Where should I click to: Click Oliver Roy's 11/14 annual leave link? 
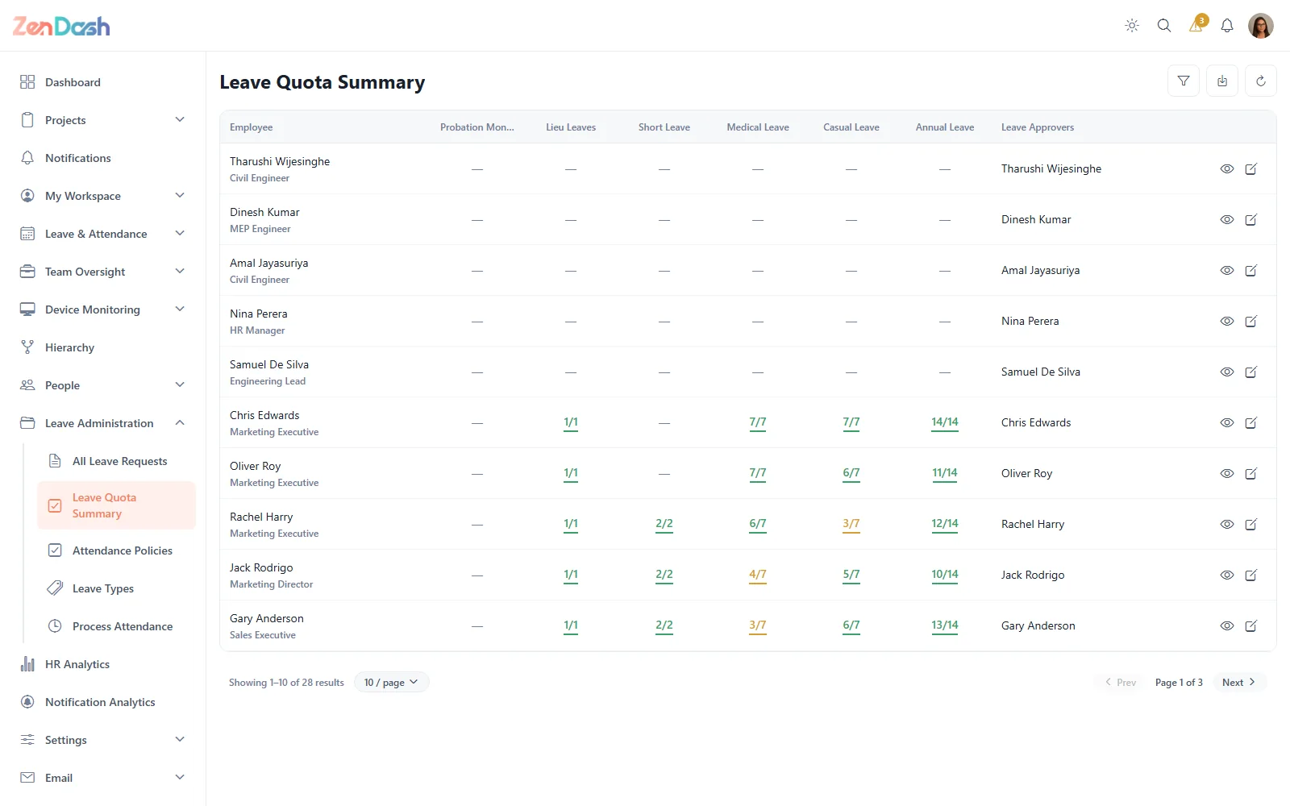coord(945,473)
